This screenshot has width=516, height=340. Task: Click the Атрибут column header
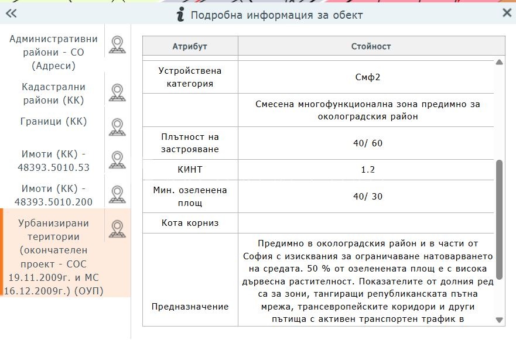click(x=190, y=46)
